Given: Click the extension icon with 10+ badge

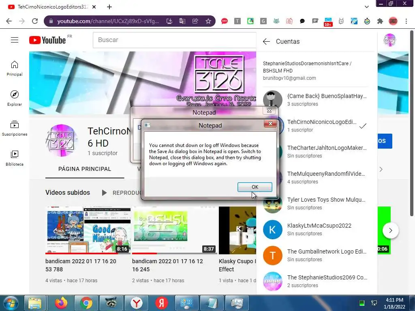Looking at the screenshot, I should tap(328, 22).
